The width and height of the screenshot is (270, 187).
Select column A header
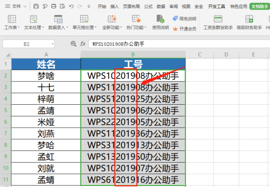click(x=46, y=55)
